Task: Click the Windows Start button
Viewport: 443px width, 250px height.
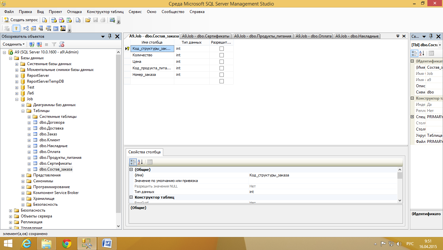Action: coord(8,243)
